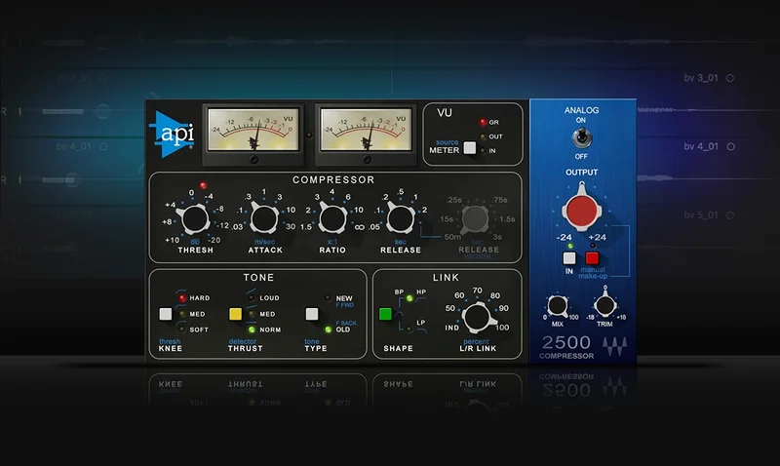Select the SOFT knee indicator
Screen dimensions: 780x466
coord(182,330)
